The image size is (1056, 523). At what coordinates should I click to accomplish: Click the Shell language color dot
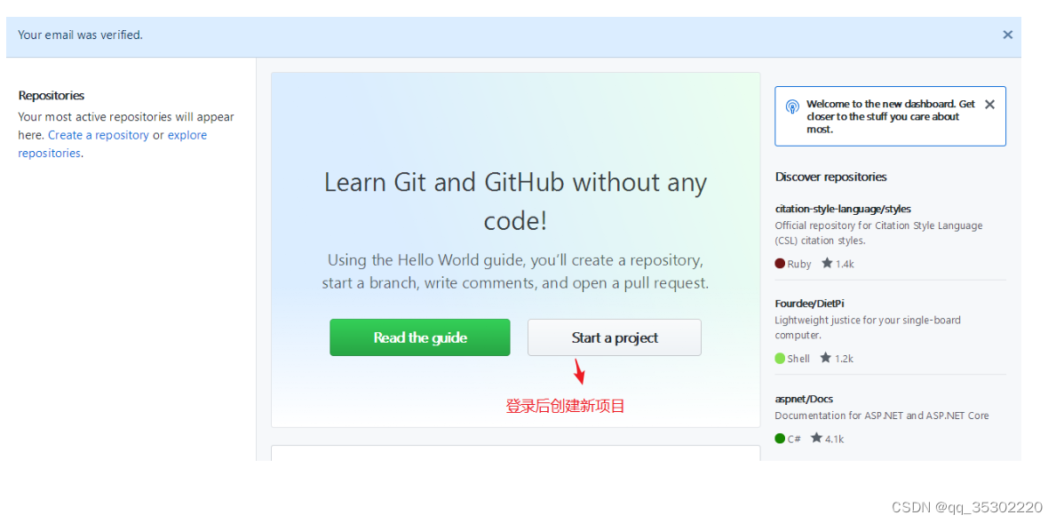click(x=780, y=358)
